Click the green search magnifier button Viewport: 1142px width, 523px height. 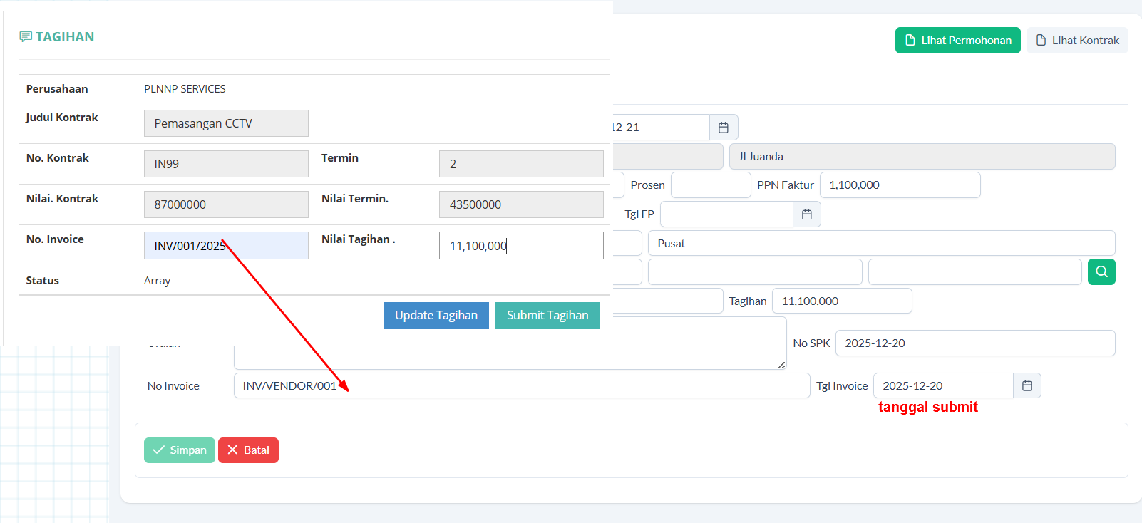pos(1101,271)
